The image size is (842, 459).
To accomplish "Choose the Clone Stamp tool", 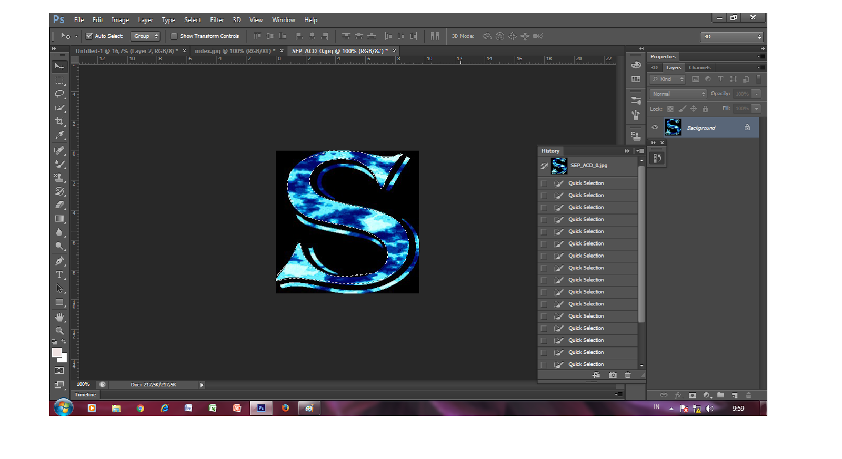I will click(x=59, y=178).
